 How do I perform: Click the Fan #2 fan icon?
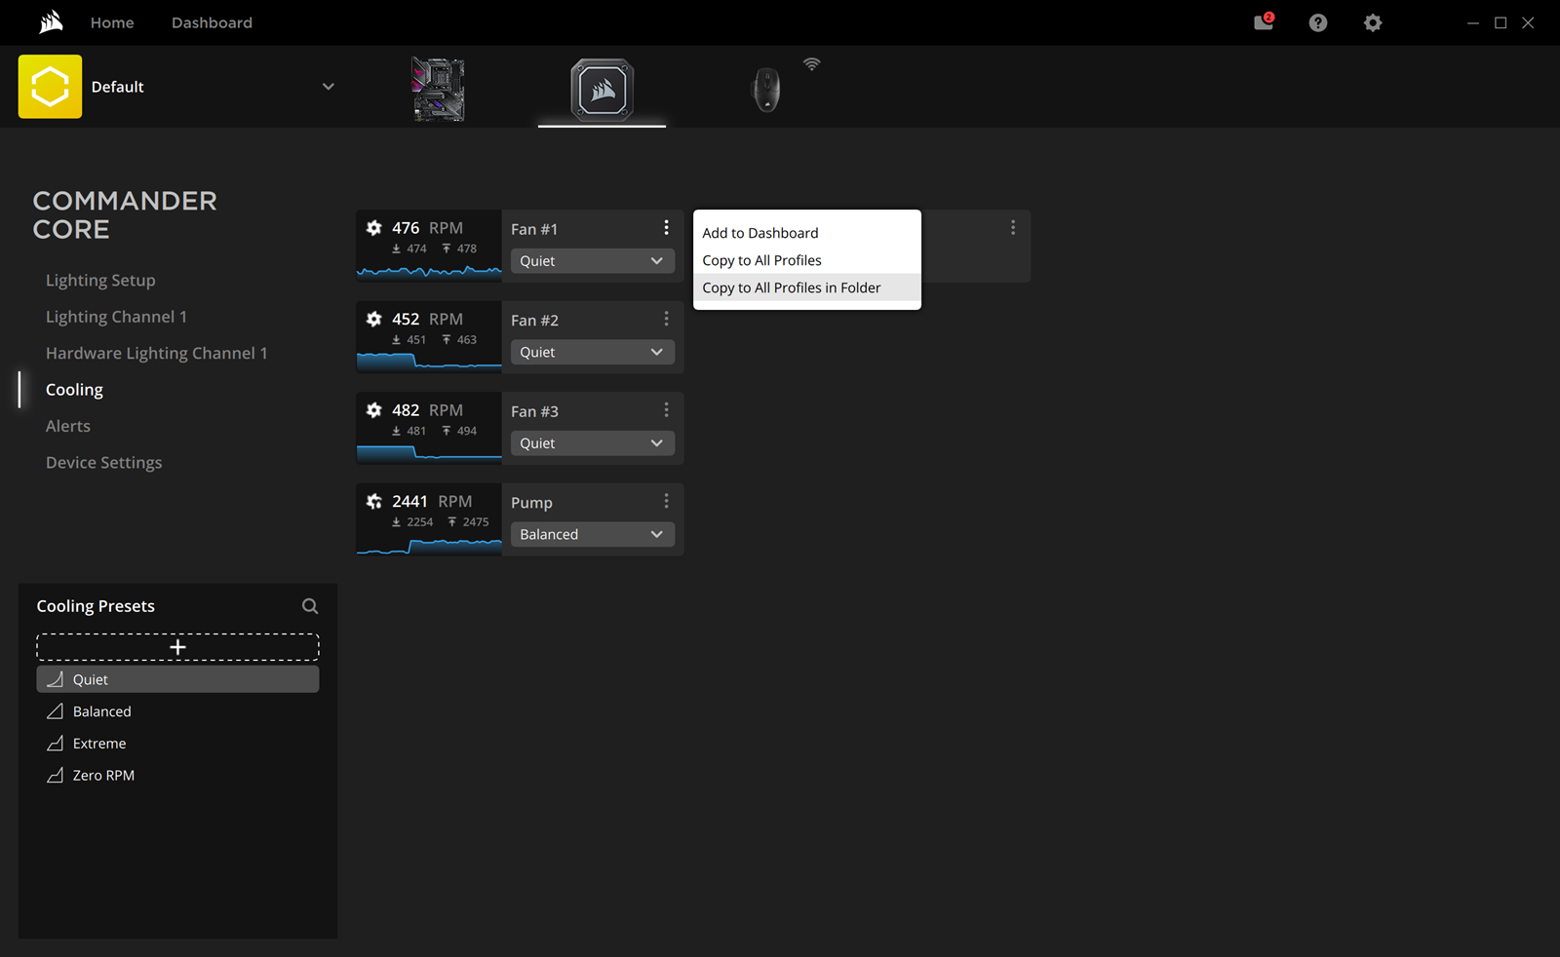tap(373, 319)
